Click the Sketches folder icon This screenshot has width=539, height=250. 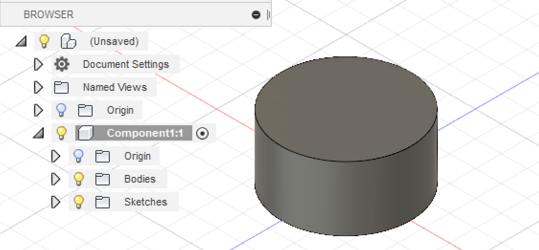click(x=103, y=202)
